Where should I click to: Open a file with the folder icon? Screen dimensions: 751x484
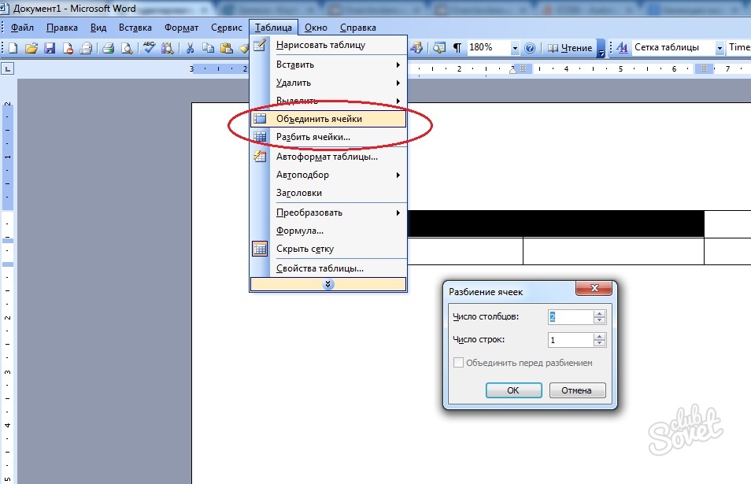[x=31, y=48]
